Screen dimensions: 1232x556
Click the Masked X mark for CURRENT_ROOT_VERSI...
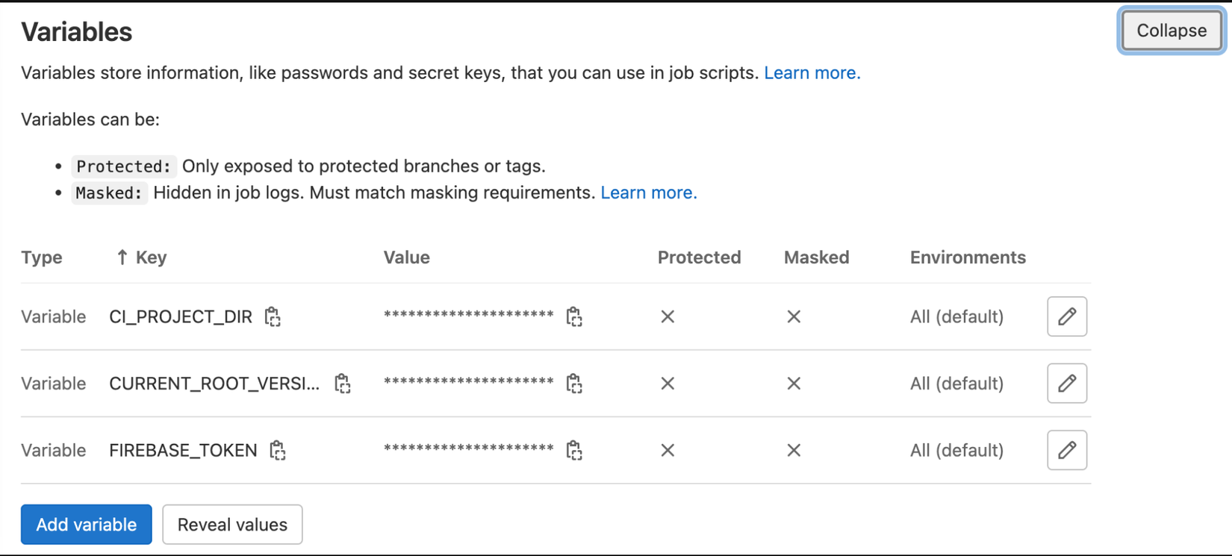[794, 384]
